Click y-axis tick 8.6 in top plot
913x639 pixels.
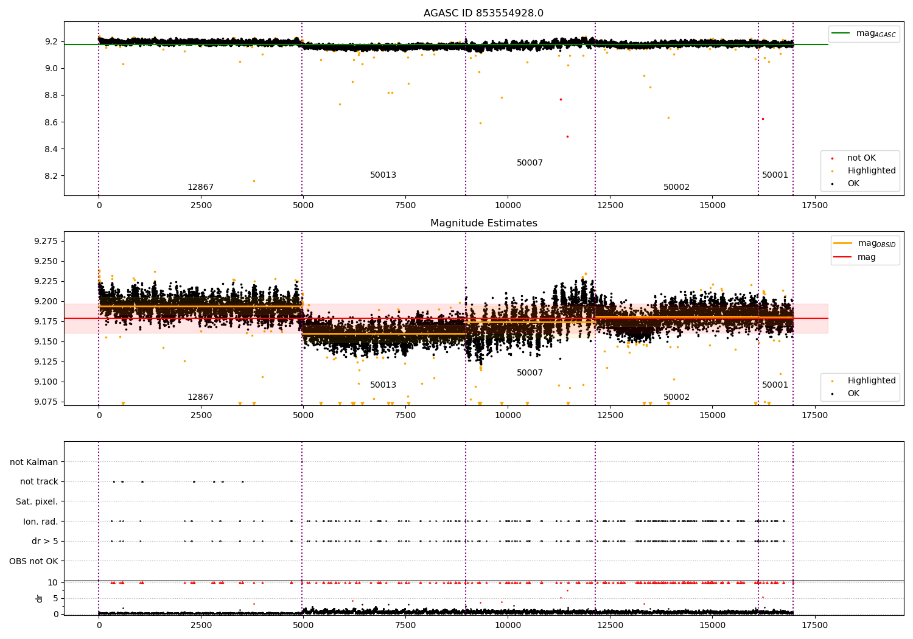pyautogui.click(x=51, y=123)
